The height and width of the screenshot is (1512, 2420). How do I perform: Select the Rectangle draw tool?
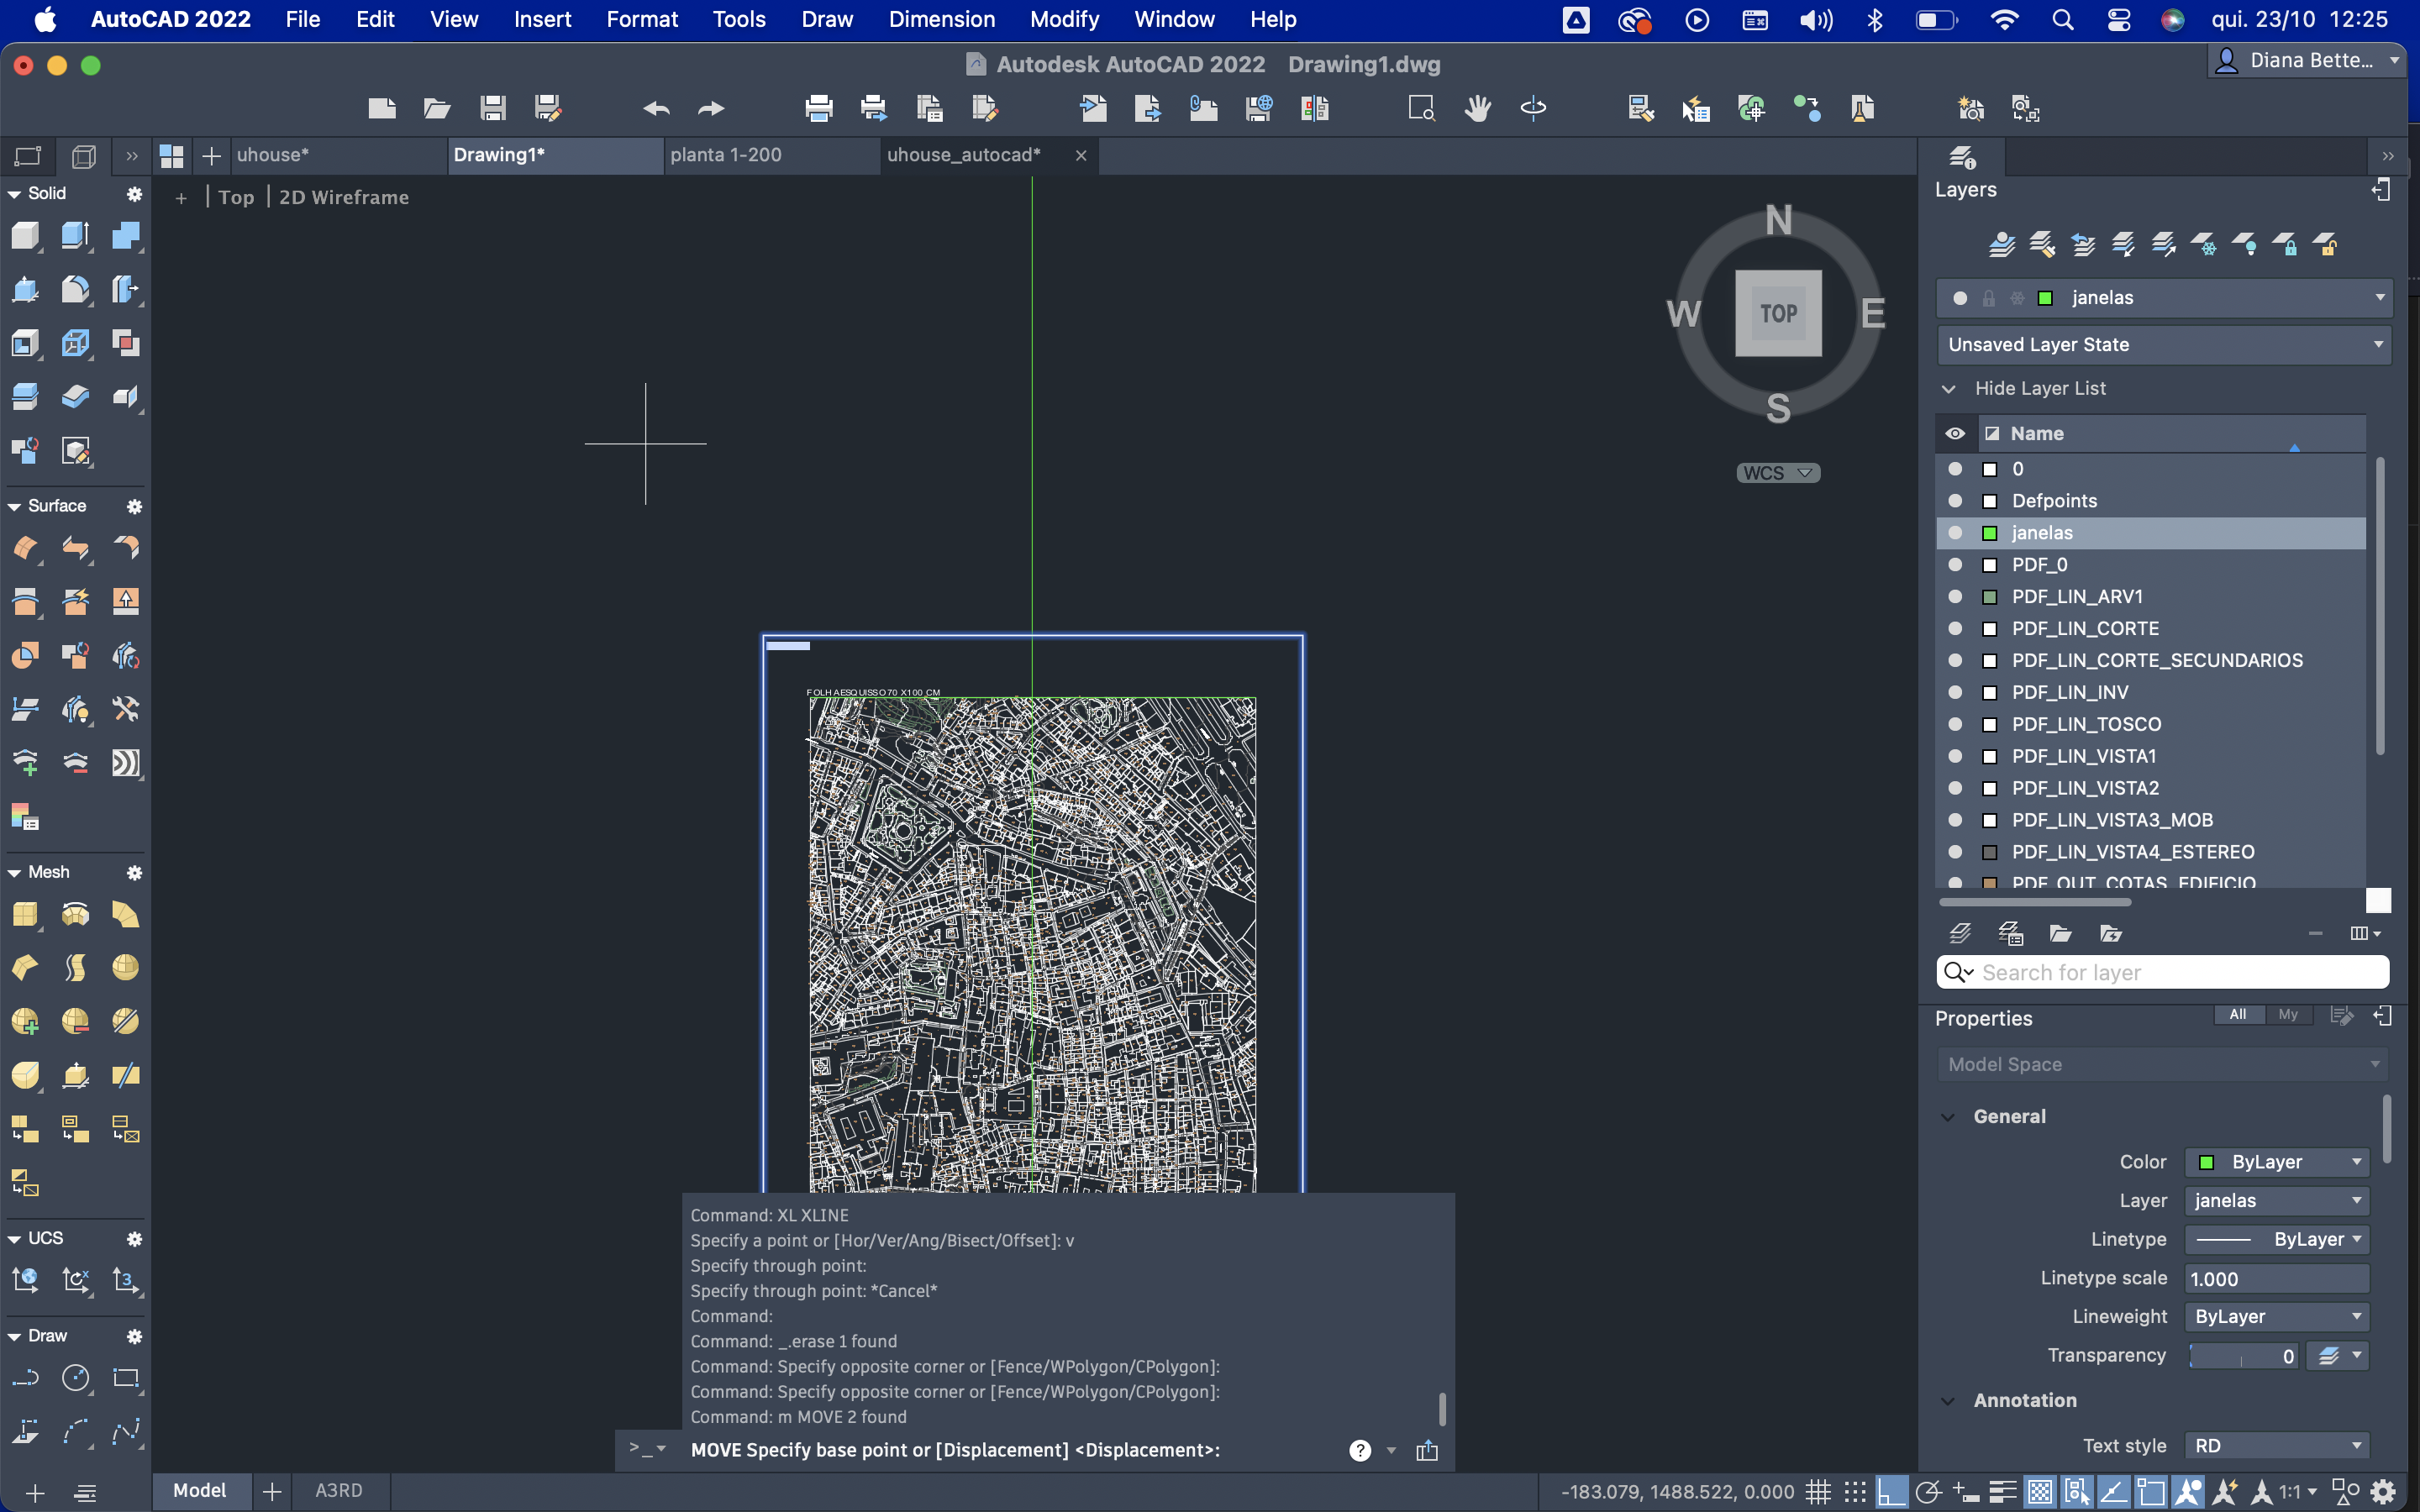coord(125,1378)
